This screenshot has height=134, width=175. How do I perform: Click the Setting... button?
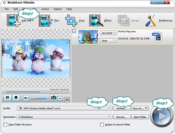[122, 108]
